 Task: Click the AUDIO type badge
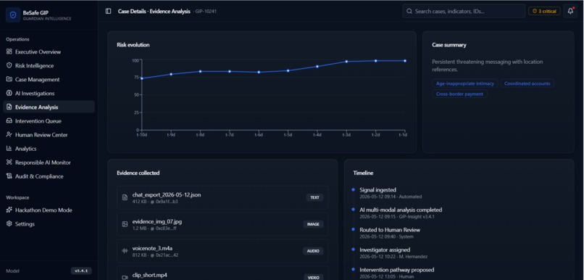coord(313,251)
